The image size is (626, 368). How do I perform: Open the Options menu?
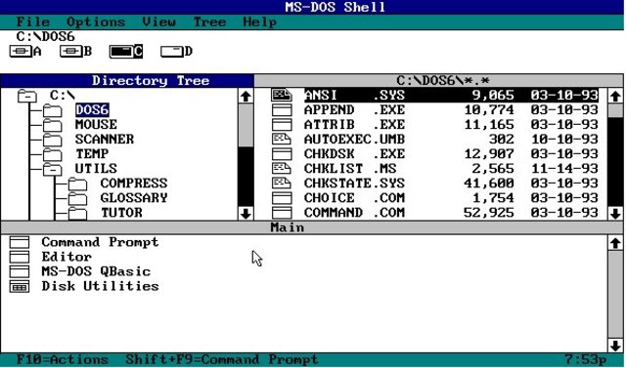[x=96, y=21]
